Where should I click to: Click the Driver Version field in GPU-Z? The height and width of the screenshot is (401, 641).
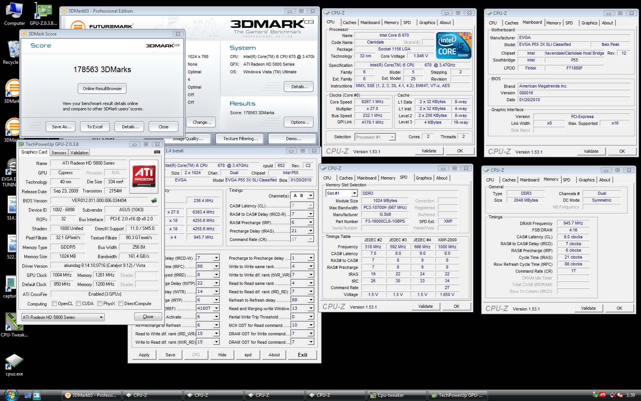[x=104, y=265]
